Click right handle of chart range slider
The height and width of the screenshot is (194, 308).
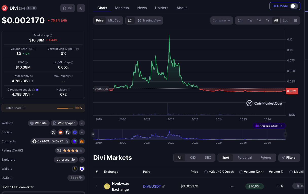coord(285,135)
